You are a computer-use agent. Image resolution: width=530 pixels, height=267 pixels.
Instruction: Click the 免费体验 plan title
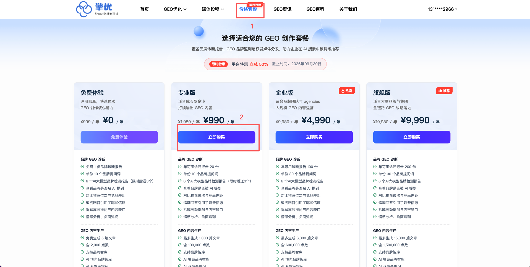click(x=92, y=93)
